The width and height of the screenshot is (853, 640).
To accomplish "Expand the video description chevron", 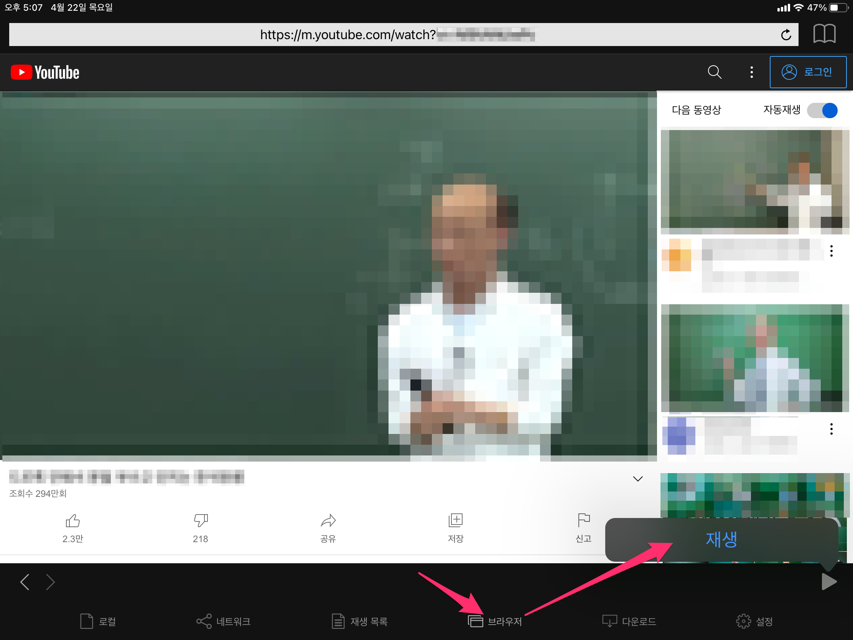I will [638, 479].
